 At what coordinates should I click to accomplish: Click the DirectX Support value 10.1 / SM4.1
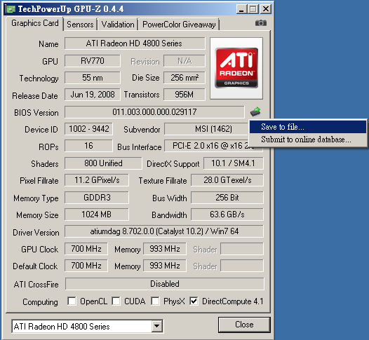coord(234,163)
